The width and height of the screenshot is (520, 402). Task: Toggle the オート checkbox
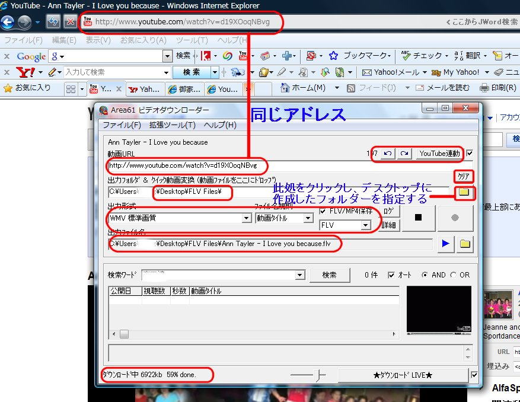click(391, 275)
